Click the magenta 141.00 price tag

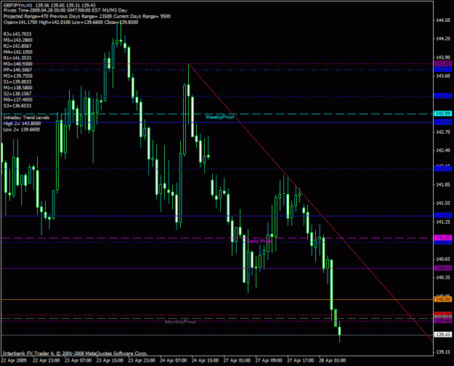443,237
